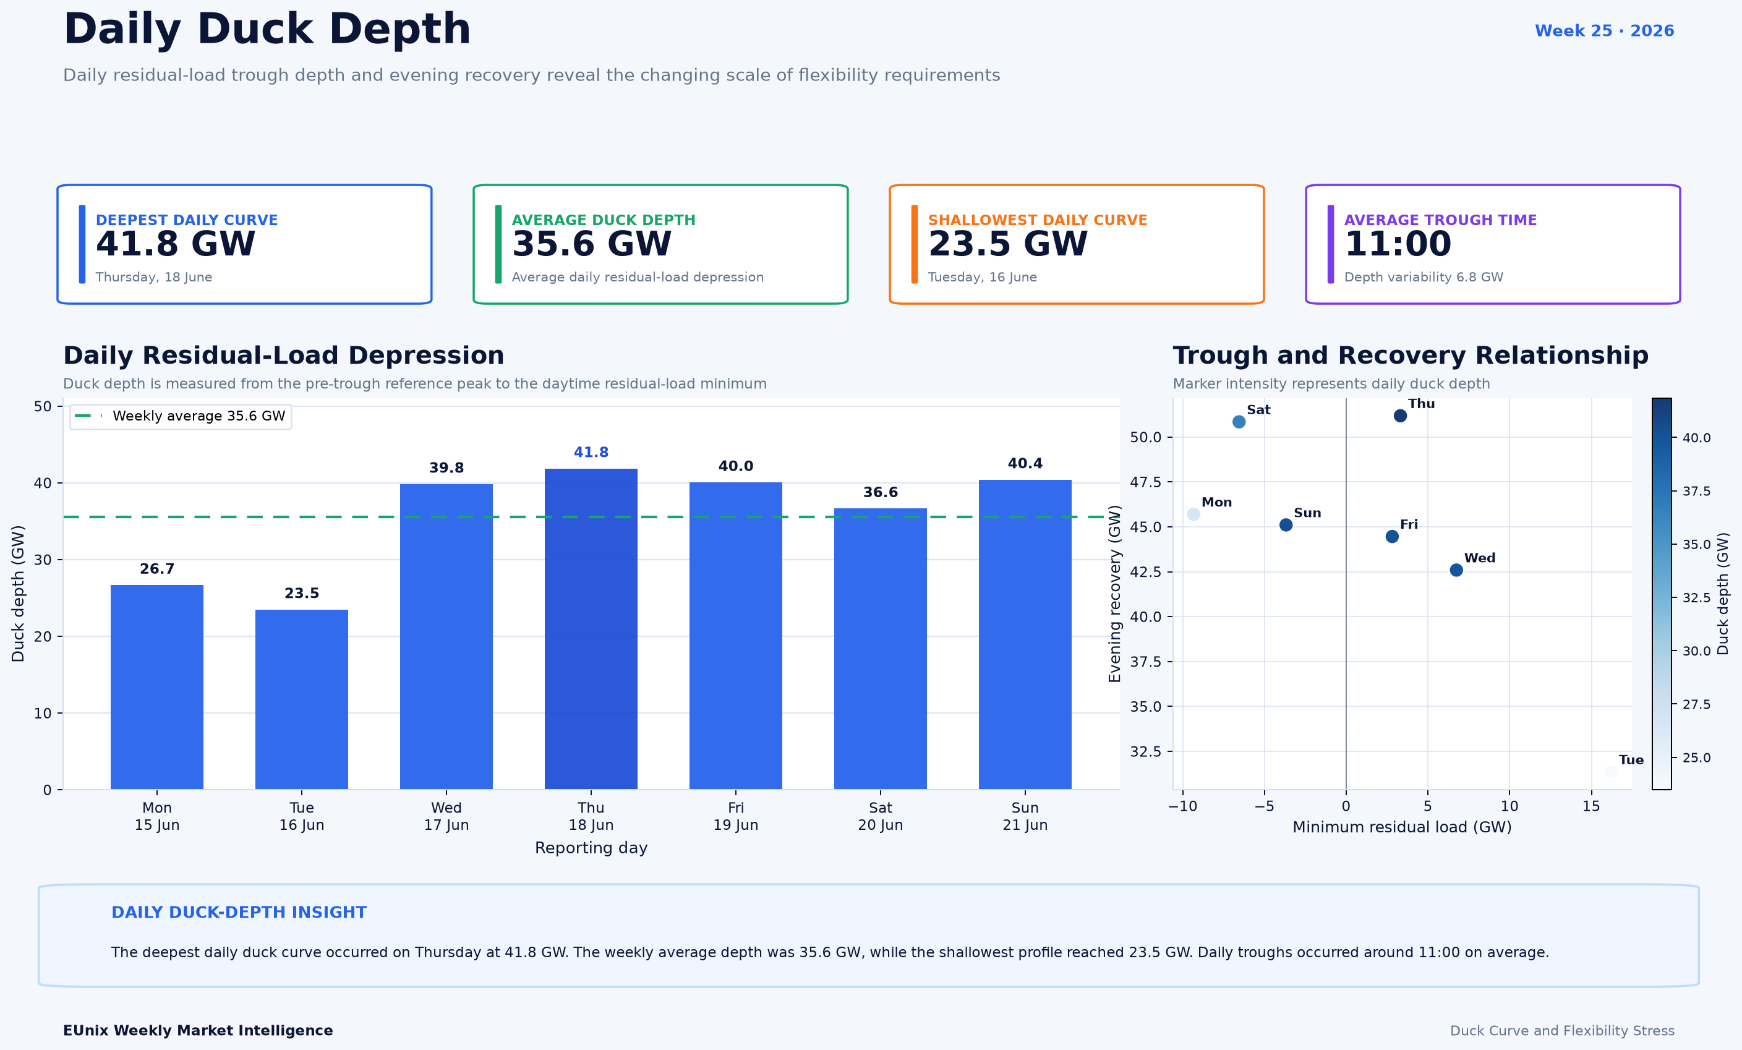Viewport: 1742px width, 1050px height.
Task: Open the Average Duck Depth card
Action: (x=660, y=245)
